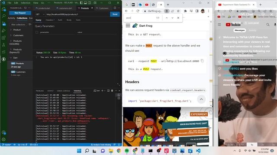Select the 1x playback speed option
This screenshot has width=277, height=155.
(252, 145)
